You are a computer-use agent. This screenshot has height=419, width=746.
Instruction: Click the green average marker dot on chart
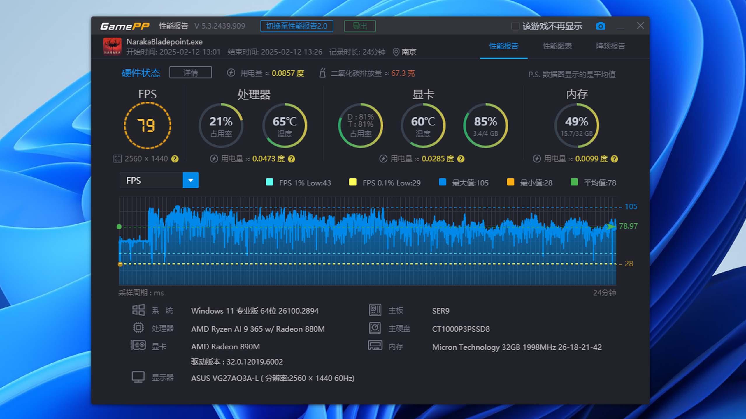tap(119, 227)
